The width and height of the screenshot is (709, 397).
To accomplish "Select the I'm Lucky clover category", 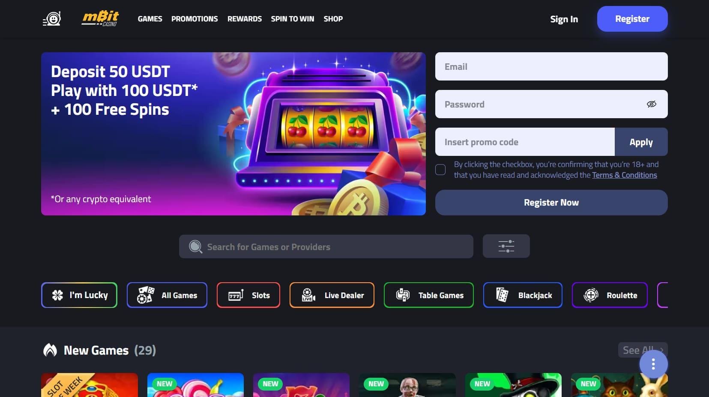I will [x=79, y=295].
